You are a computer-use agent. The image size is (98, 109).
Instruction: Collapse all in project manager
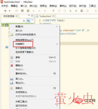24,21
